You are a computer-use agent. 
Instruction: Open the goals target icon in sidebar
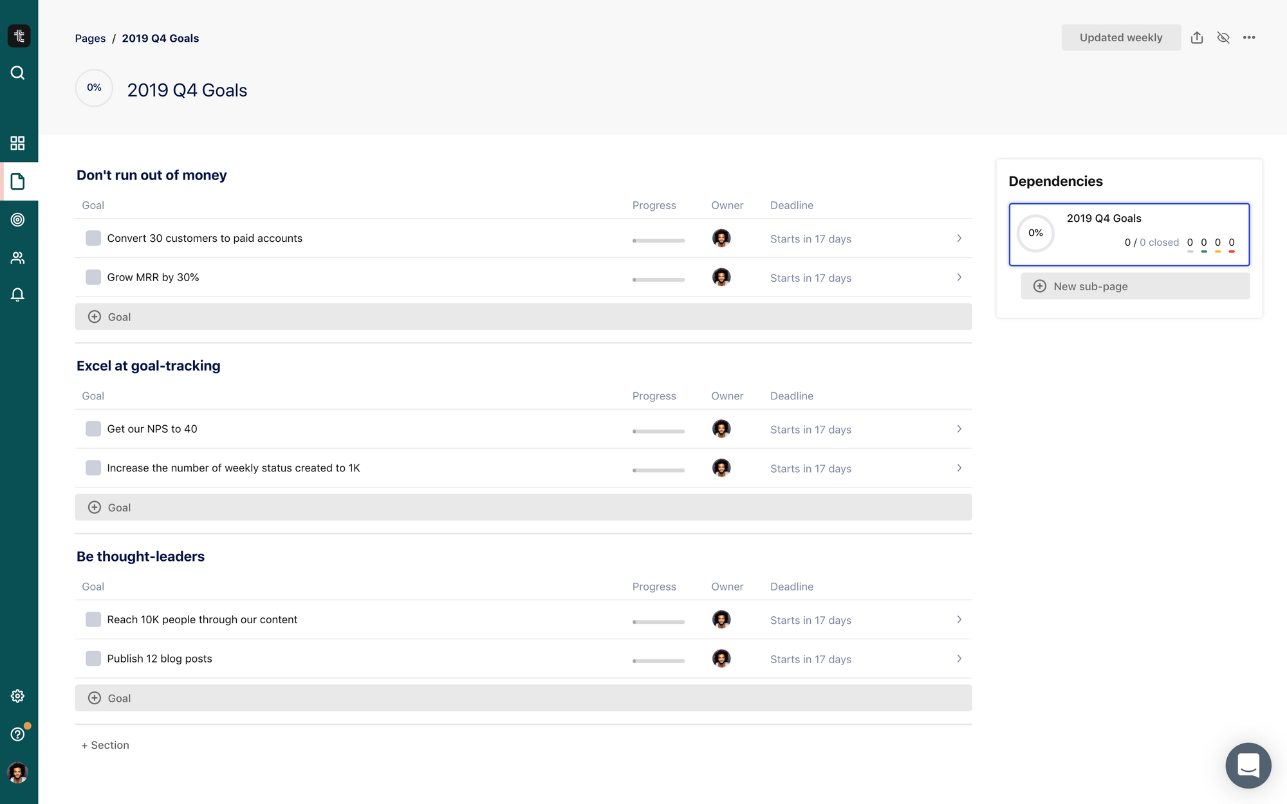18,219
